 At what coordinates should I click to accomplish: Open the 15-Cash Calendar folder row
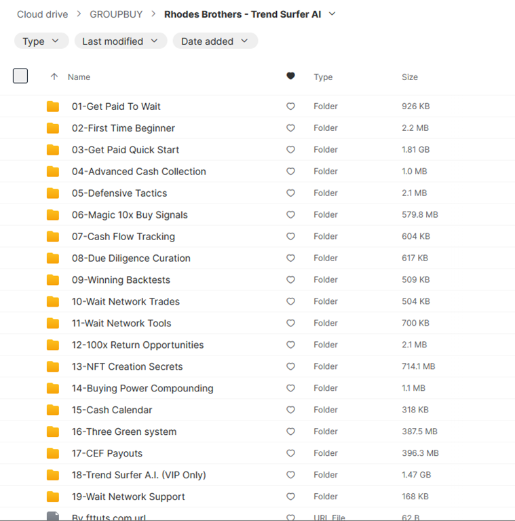click(112, 410)
